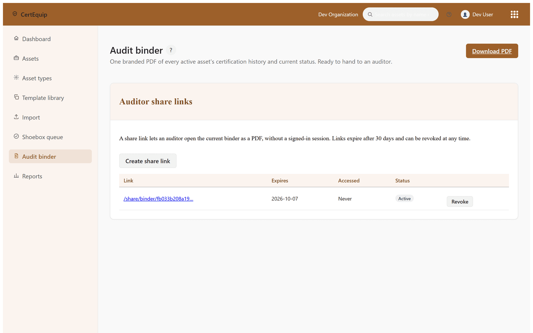Click the Shoebox queue checkmark icon
This screenshot has height=333, width=533.
click(16, 137)
